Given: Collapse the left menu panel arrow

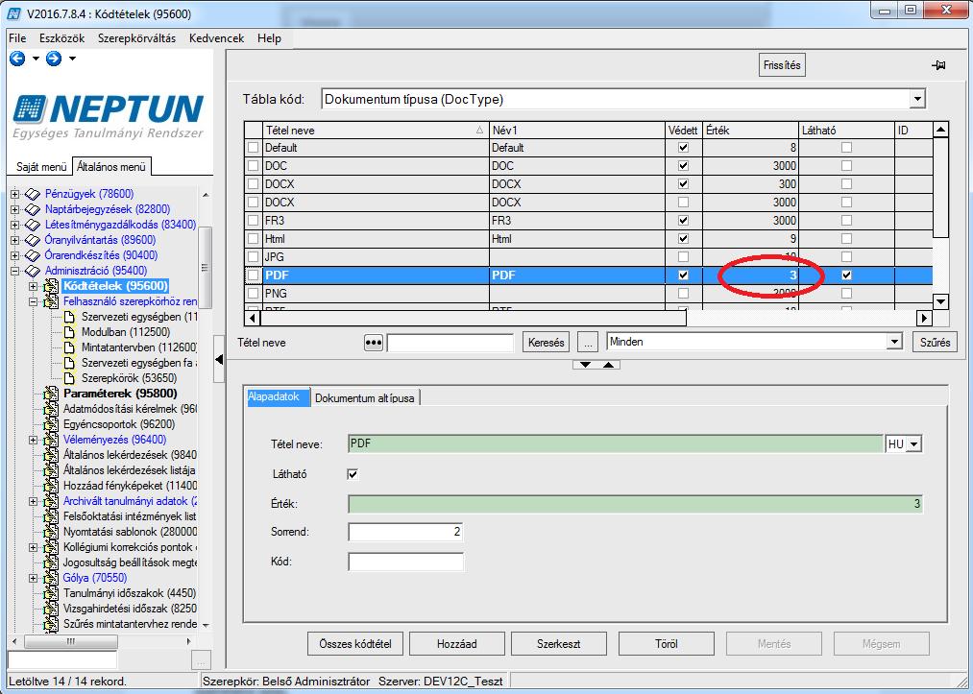Looking at the screenshot, I should click(218, 359).
